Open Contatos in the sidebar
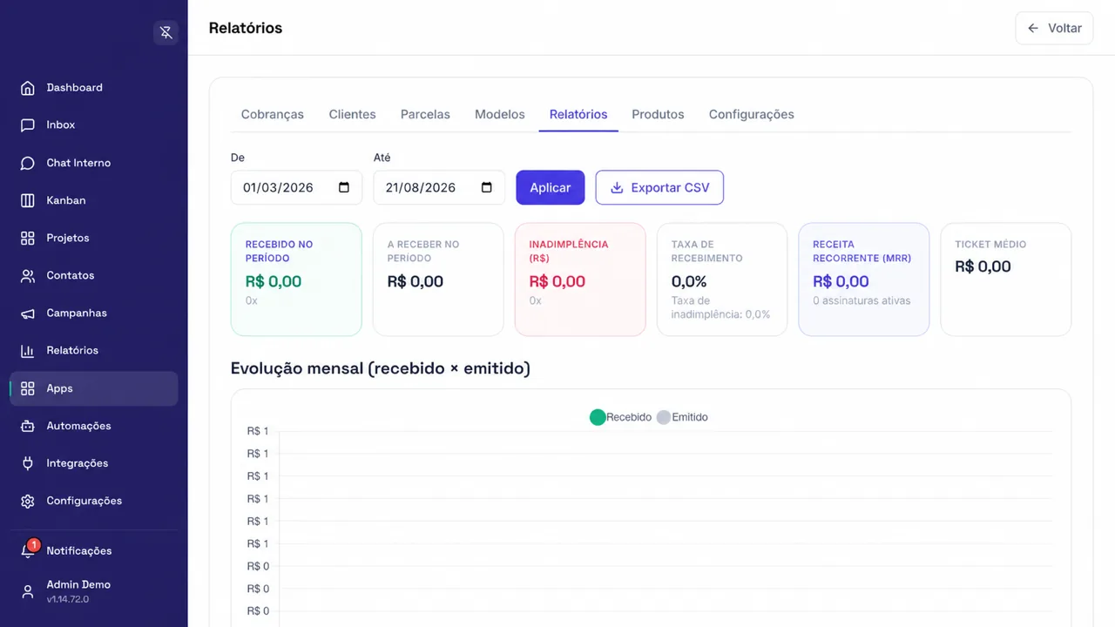The image size is (1115, 627). coord(94,275)
